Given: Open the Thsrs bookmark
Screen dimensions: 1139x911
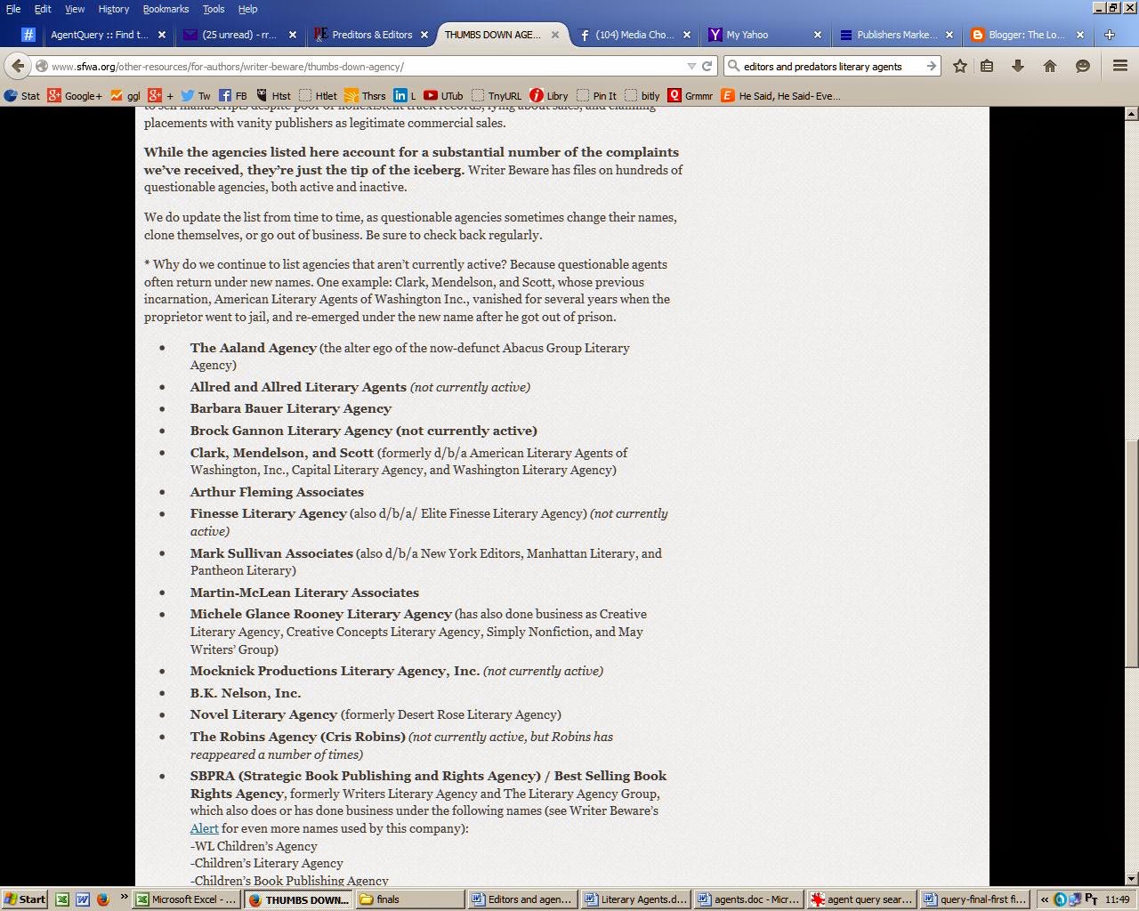Looking at the screenshot, I should [x=365, y=95].
